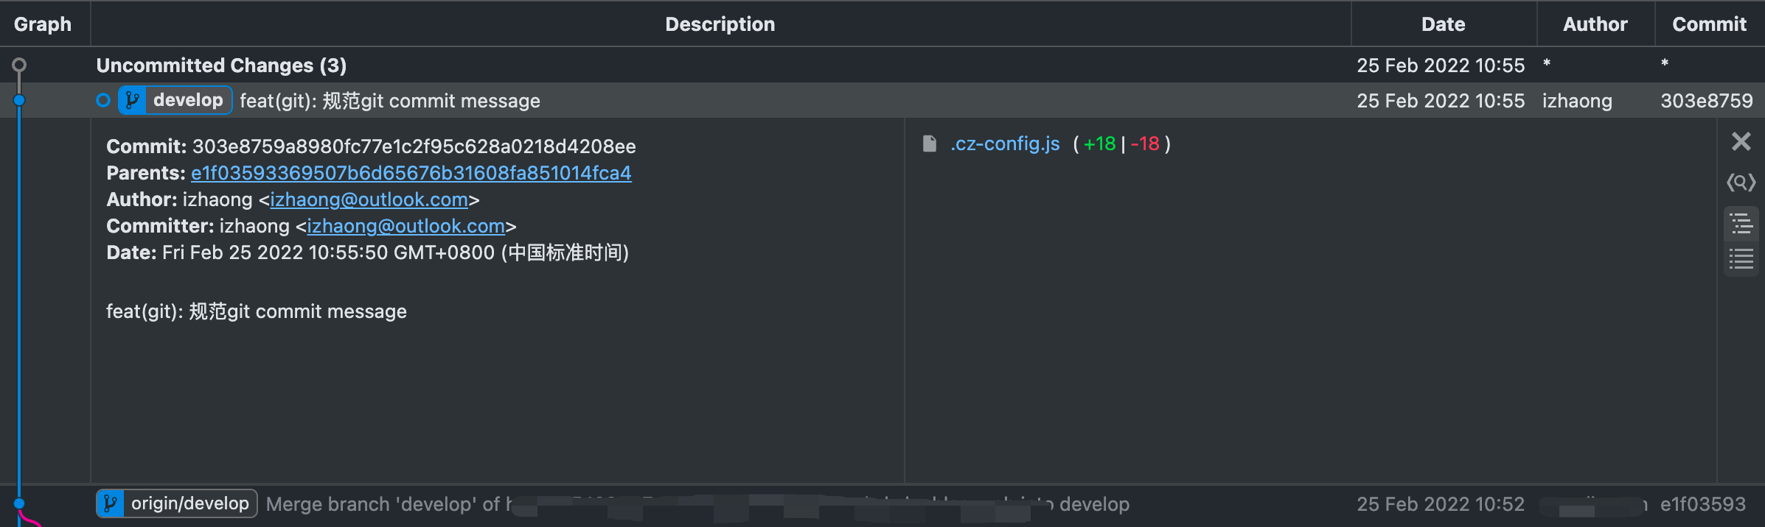Collapse the feat(git) commit row

pos(737,101)
